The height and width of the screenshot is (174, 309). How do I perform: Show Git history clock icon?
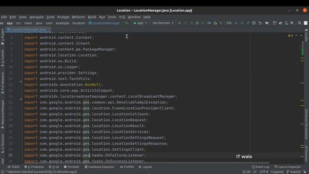254,23
